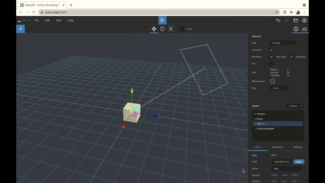Click the Position X value
The width and height of the screenshot is (325, 183).
274,175
